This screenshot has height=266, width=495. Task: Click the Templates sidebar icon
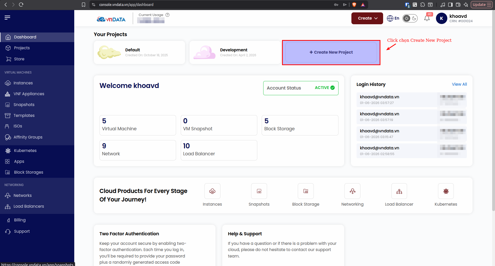click(x=8, y=116)
